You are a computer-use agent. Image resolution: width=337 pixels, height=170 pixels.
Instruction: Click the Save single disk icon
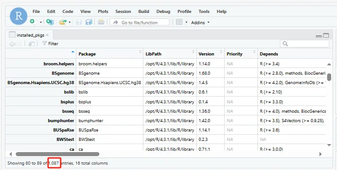coord(79,22)
